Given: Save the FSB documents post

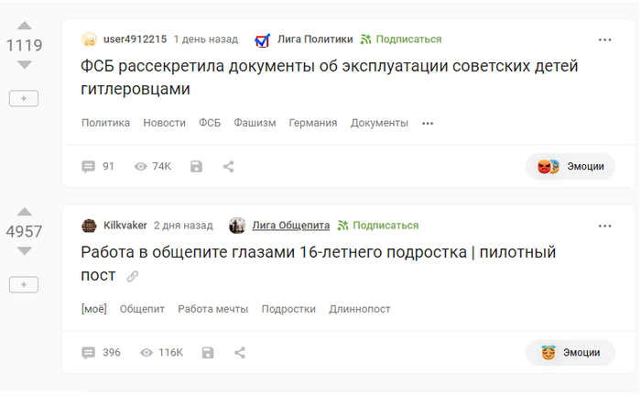Looking at the screenshot, I should click(x=196, y=166).
